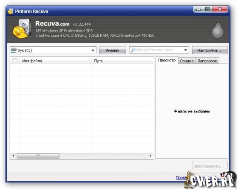Click the right arrow of the horizontal scrollbar
Image resolution: width=238 pixels, height=190 pixels.
pos(150,156)
